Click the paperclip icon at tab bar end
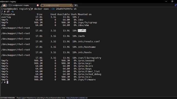The image size is (177, 99). click(176, 5)
